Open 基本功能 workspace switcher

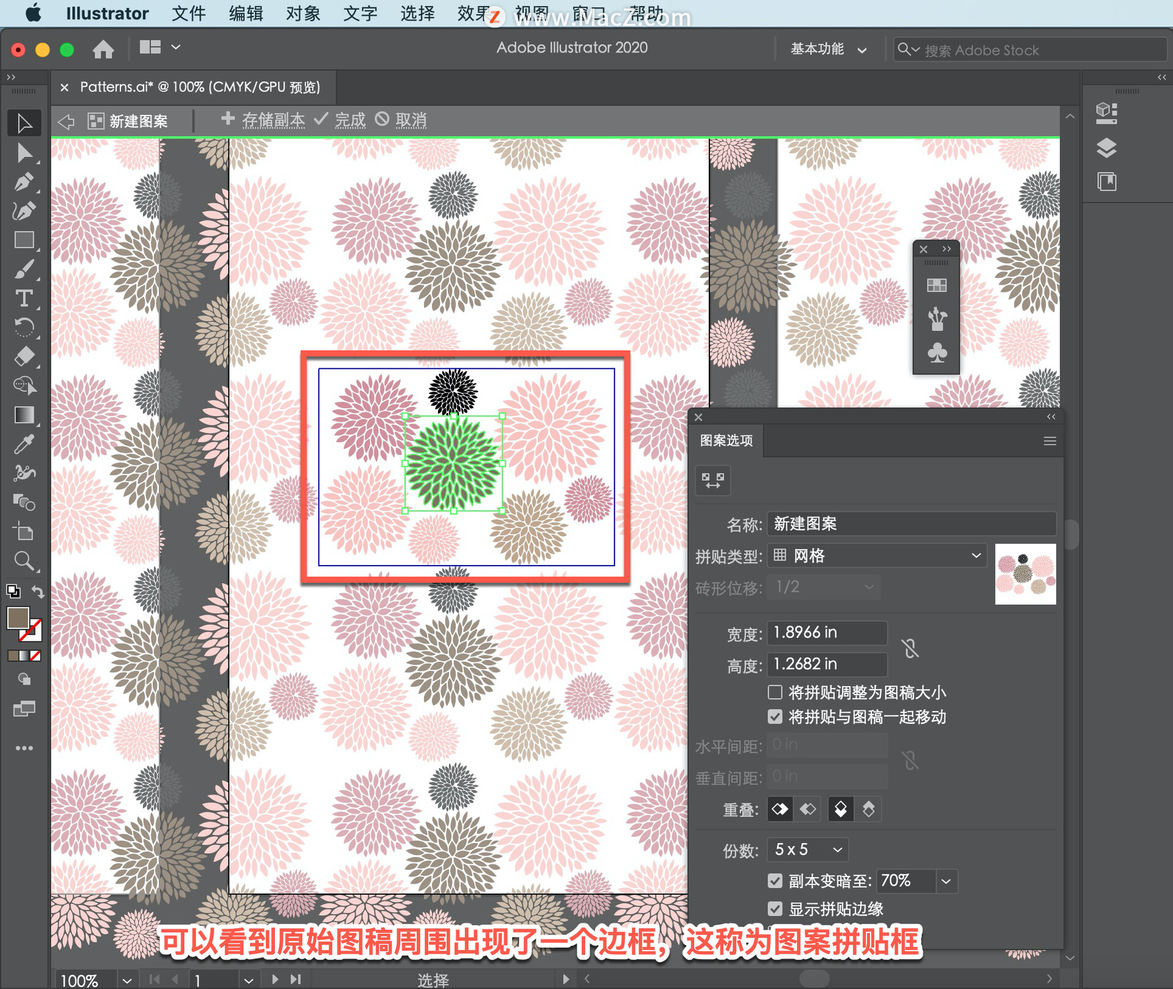click(x=828, y=49)
